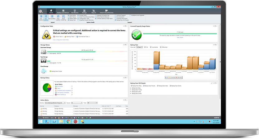Click the tape storage usage bar
259x139 pixels.
coord(87,61)
